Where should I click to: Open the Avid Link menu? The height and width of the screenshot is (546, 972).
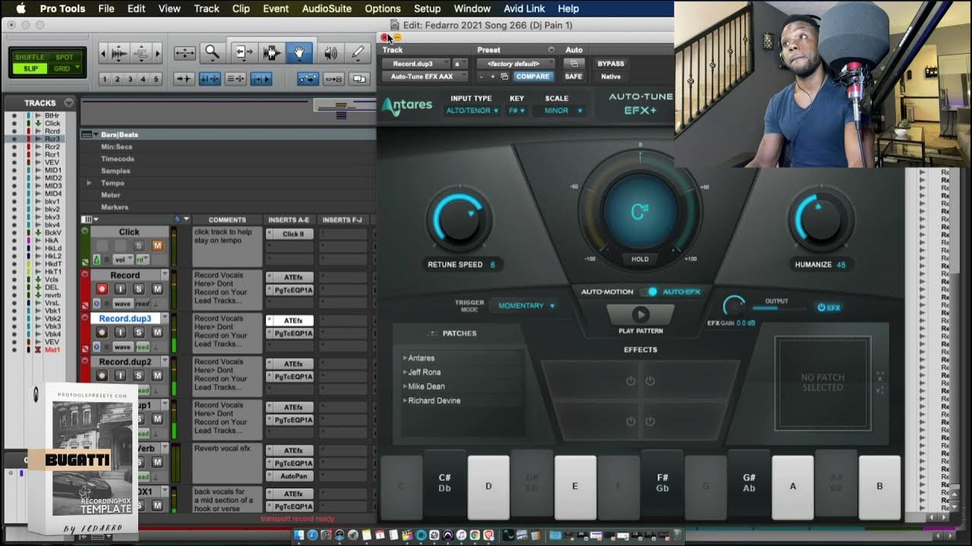click(524, 8)
